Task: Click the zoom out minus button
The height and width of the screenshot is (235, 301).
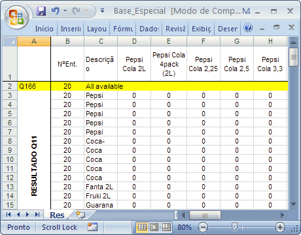Action: [x=203, y=227]
